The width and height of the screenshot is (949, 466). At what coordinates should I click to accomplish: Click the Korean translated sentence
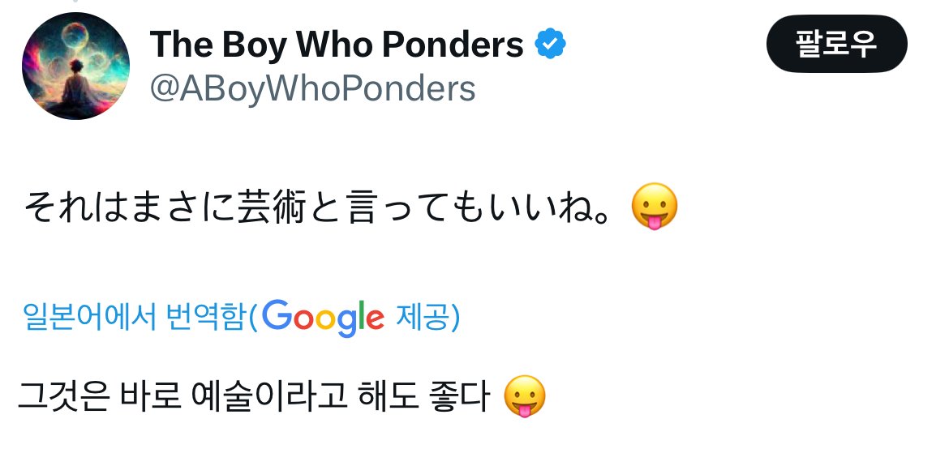coord(253,399)
